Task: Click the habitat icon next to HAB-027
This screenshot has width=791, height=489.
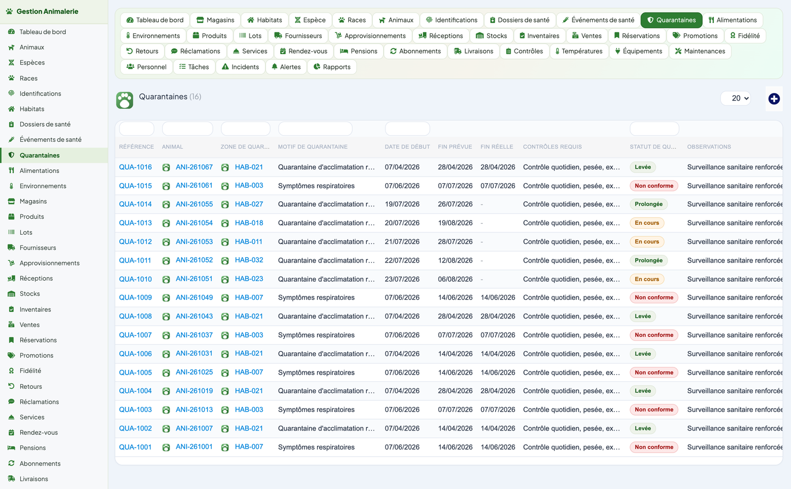Action: [x=224, y=205]
